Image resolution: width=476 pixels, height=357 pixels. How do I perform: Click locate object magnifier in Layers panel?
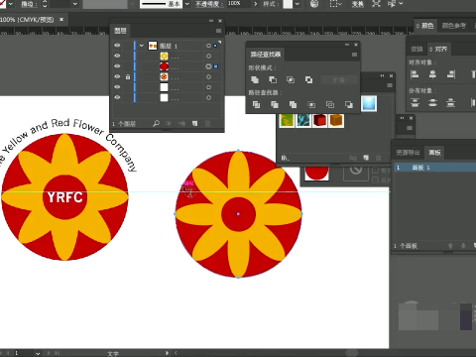(156, 124)
